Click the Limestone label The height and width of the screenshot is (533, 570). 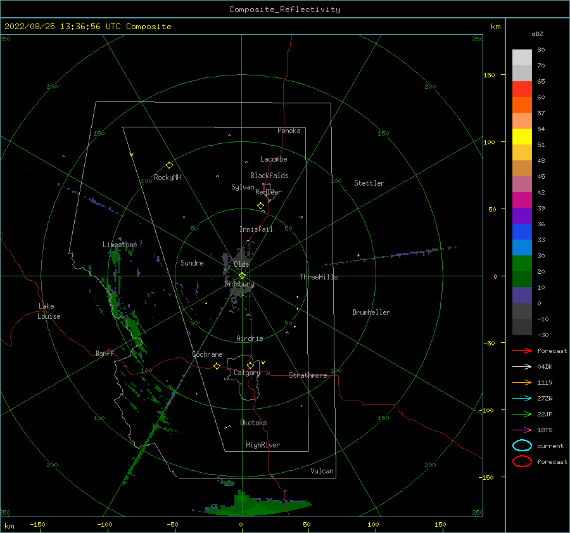(x=120, y=245)
